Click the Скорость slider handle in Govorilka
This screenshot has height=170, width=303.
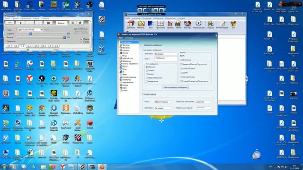click(30, 34)
